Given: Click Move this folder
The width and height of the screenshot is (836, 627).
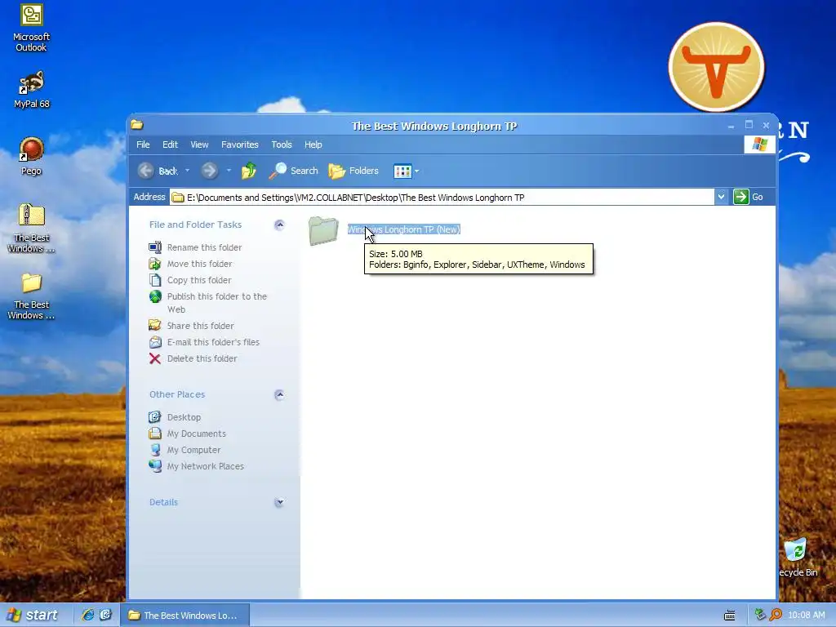Looking at the screenshot, I should 190,264.
